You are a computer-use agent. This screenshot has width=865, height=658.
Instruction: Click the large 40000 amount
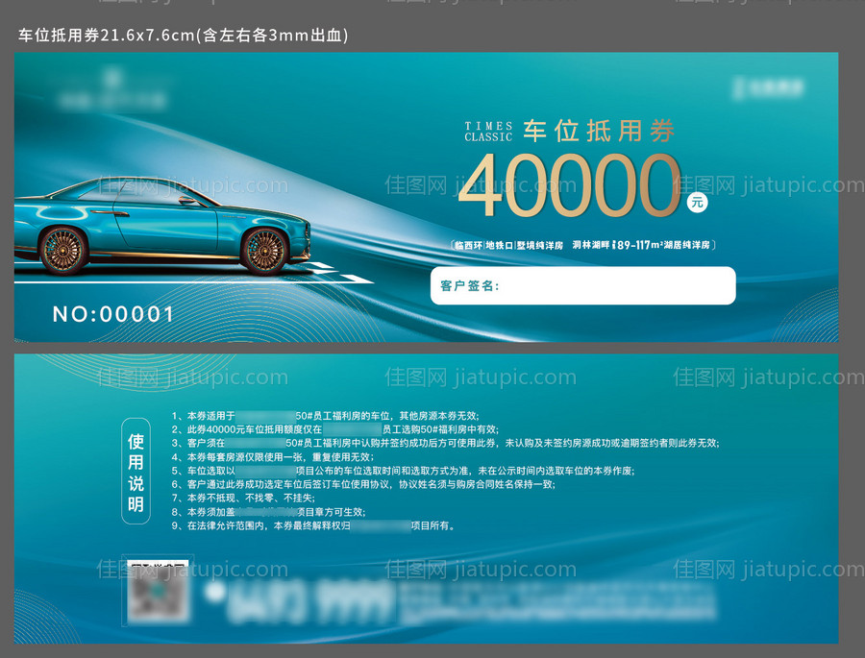(x=567, y=185)
